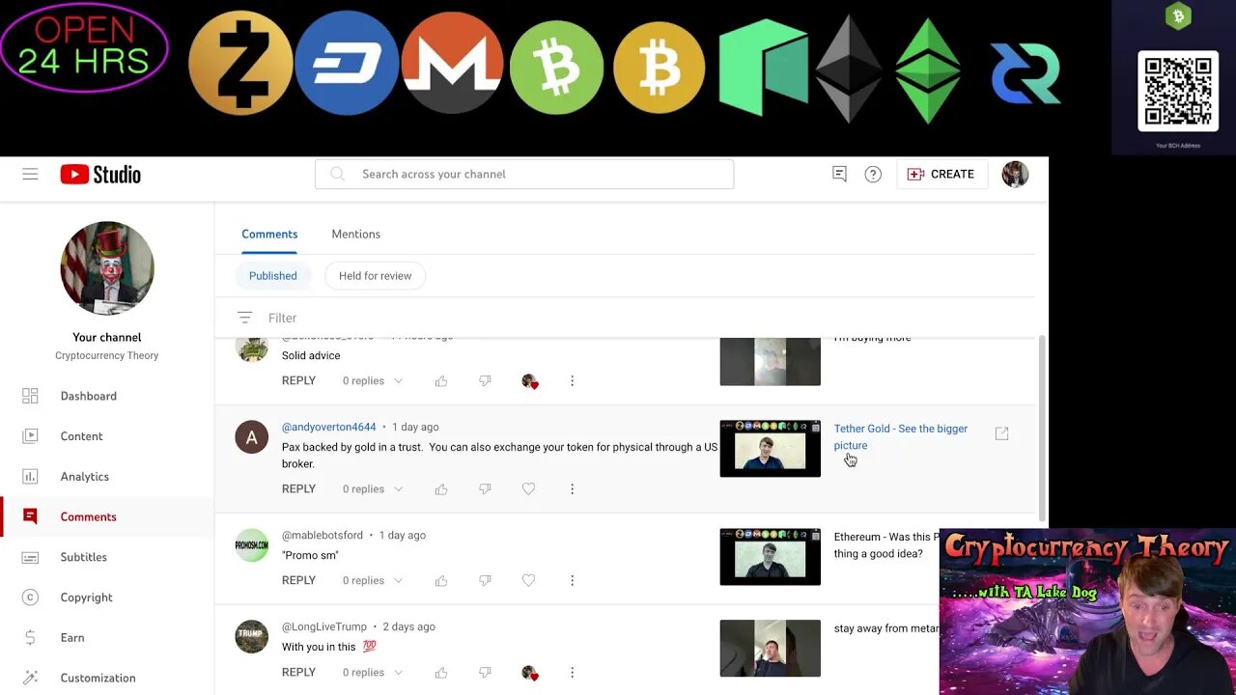The image size is (1236, 695).
Task: Expand replies on andyoverton4644 comment
Action: point(373,489)
